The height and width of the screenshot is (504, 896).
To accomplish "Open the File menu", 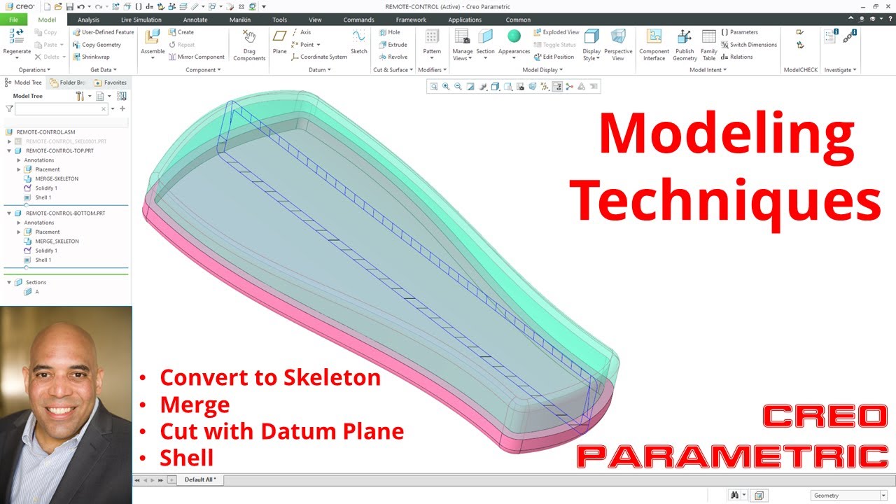I will tap(14, 20).
